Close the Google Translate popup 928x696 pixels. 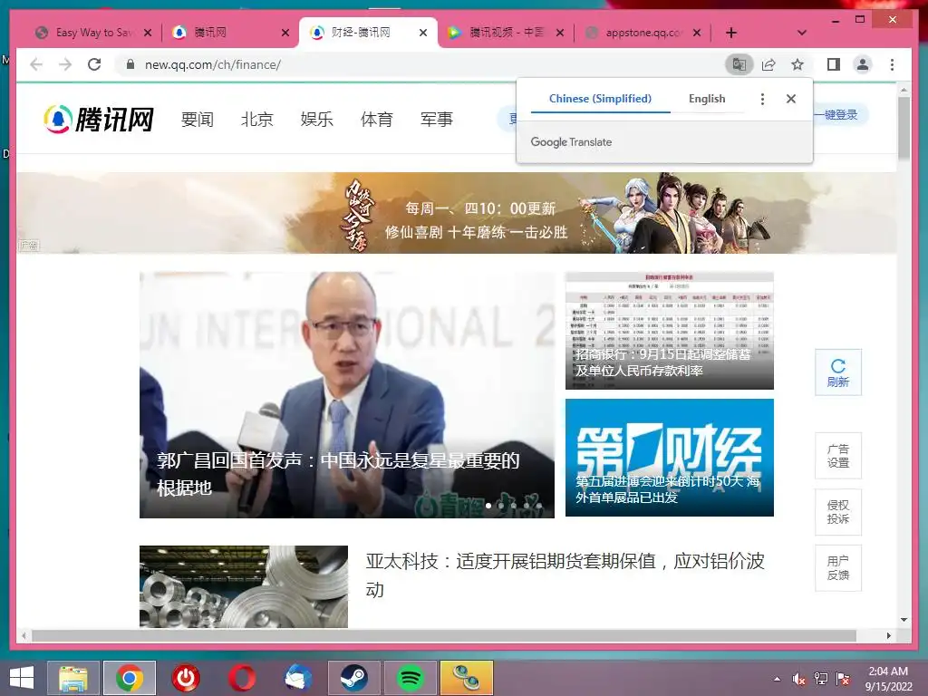[x=790, y=99]
